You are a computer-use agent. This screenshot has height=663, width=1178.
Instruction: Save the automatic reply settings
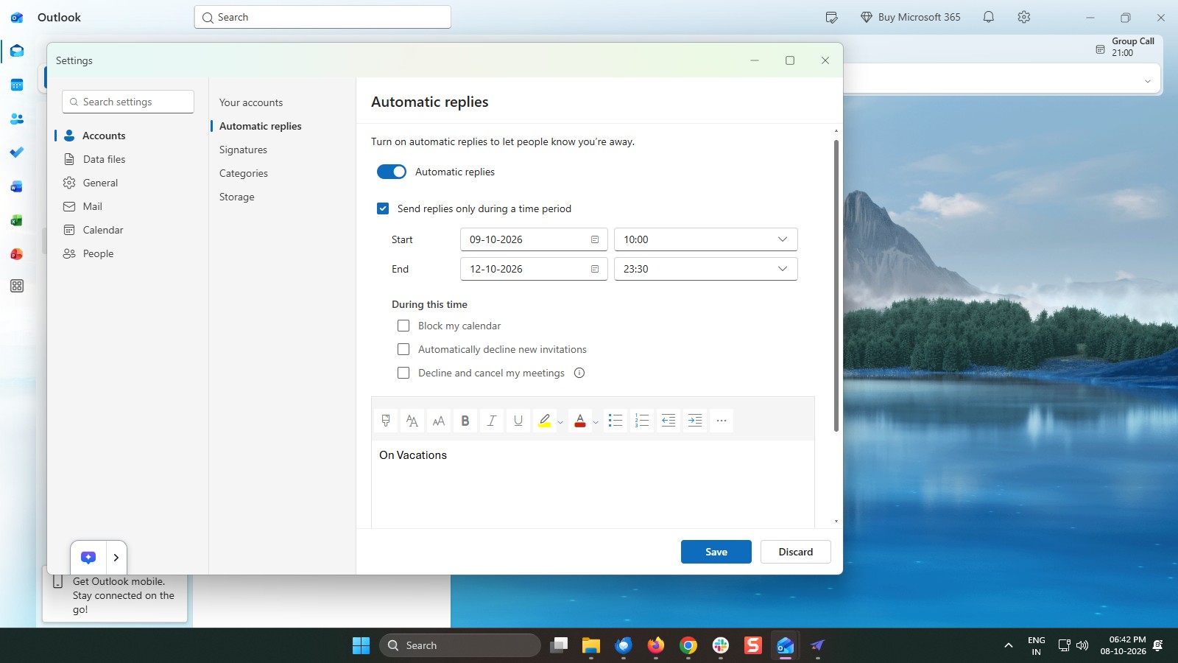click(716, 552)
